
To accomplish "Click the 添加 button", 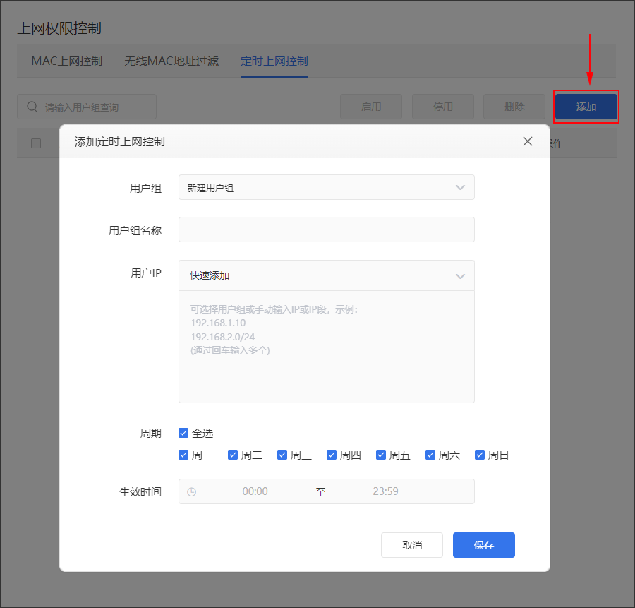I will pos(586,107).
